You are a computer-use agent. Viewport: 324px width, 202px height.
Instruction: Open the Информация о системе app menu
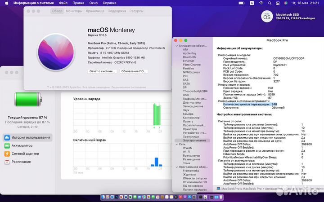[x=33, y=3]
